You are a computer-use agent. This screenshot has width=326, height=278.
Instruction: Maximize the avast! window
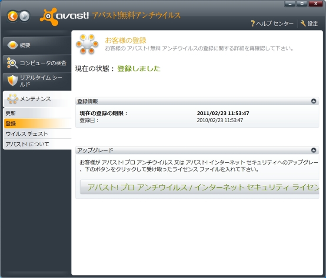(302, 4)
